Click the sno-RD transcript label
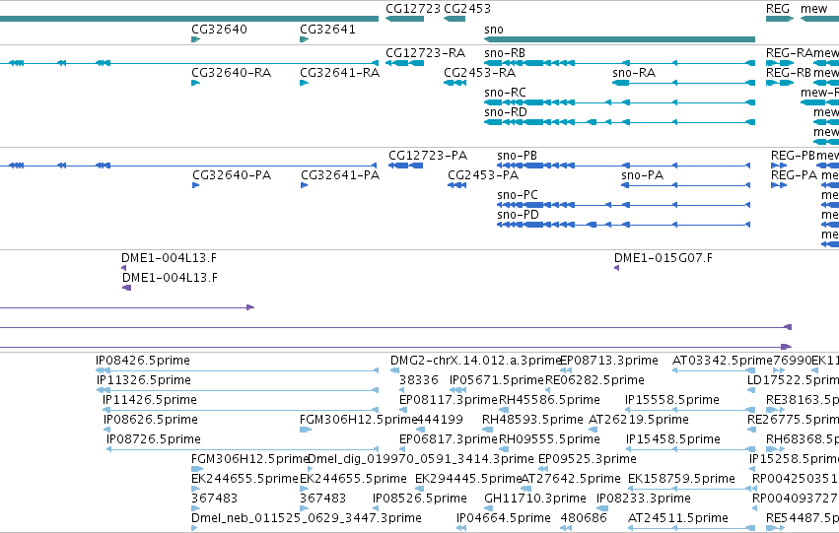 (x=506, y=112)
